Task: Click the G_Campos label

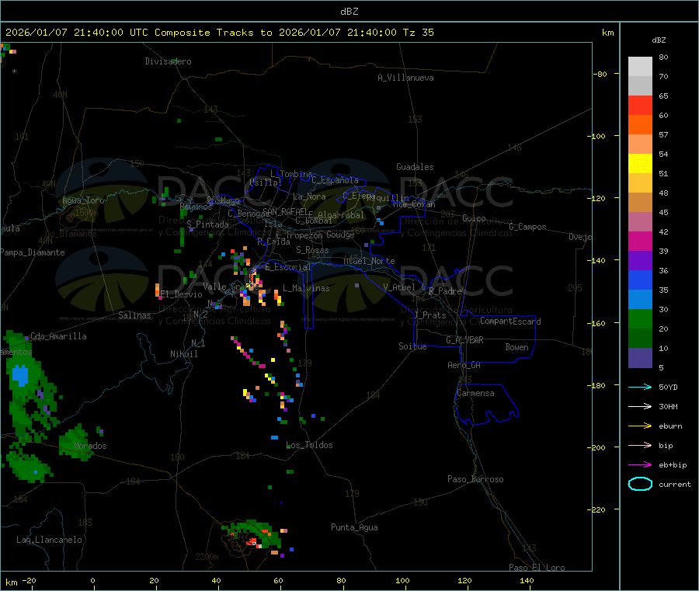Action: pos(528,227)
